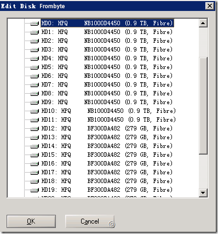Click the disk icon next to HD6

click(35, 76)
